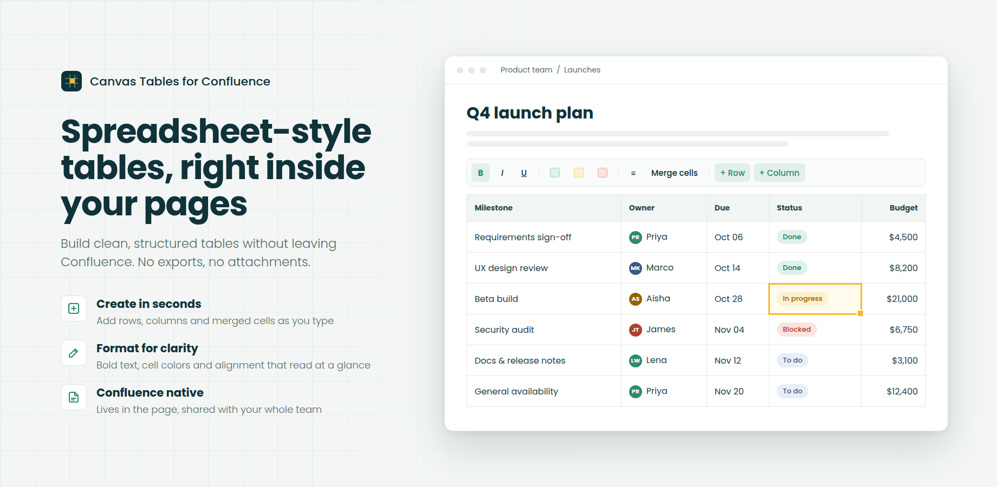Image resolution: width=997 pixels, height=487 pixels.
Task: Click the To do badge for Docs & release notes
Action: [x=792, y=360]
